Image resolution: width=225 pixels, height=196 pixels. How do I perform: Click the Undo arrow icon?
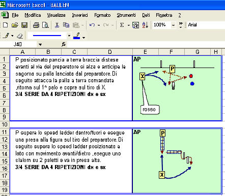pyautogui.click(x=92, y=25)
